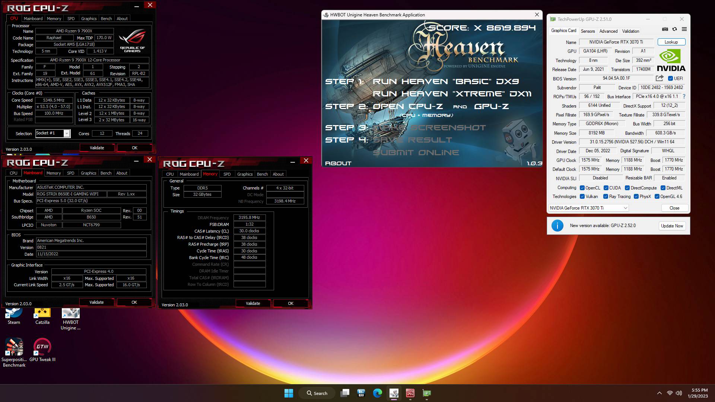Click Validate in top CPU-Z window
This screenshot has width=715, height=402.
(x=97, y=148)
